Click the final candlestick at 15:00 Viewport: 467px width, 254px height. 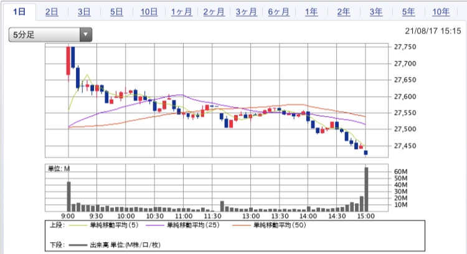pyautogui.click(x=366, y=153)
